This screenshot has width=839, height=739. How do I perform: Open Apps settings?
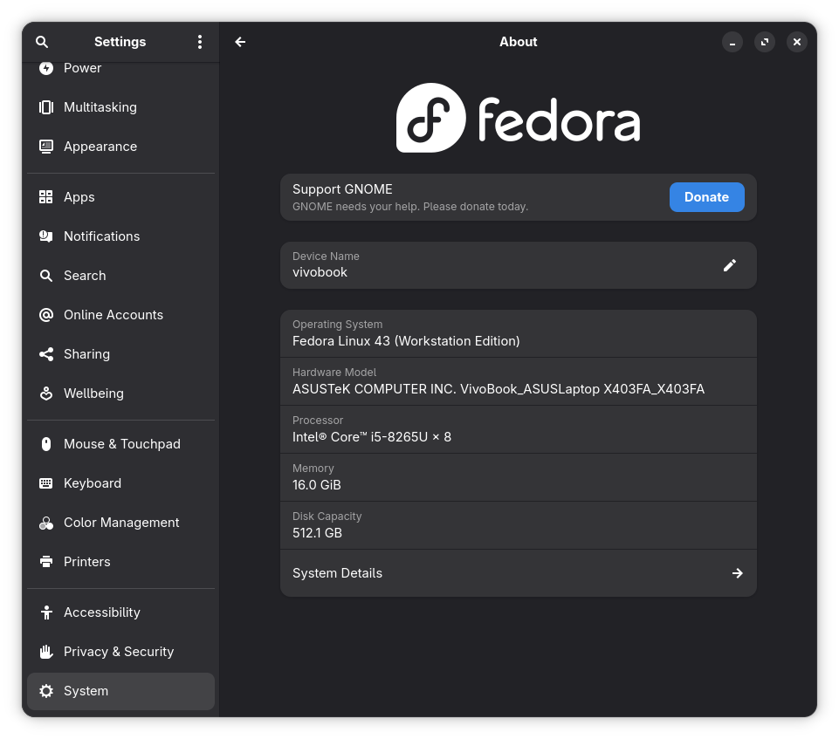pos(121,197)
